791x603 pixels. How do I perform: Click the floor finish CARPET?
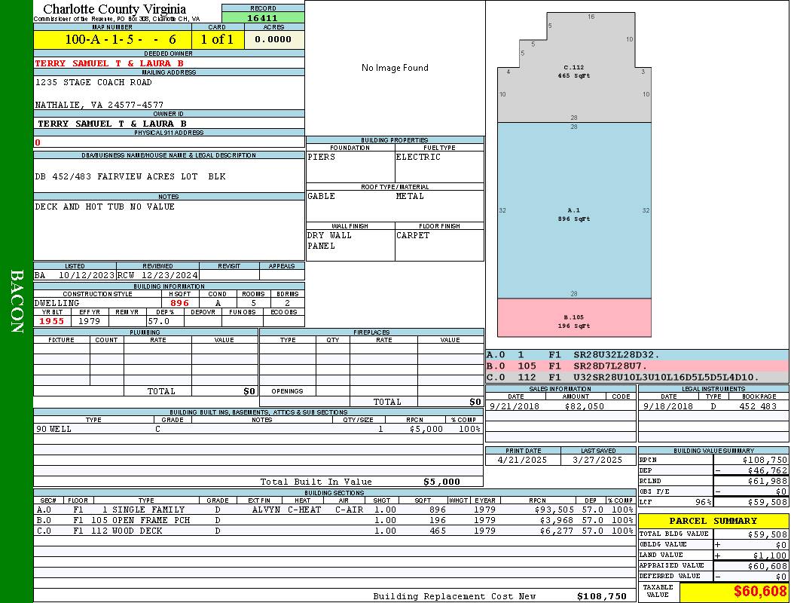(413, 236)
